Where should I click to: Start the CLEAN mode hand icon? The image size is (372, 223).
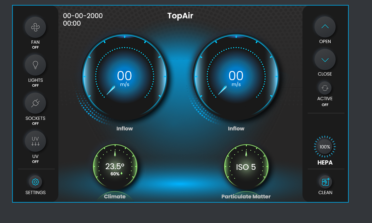325,182
